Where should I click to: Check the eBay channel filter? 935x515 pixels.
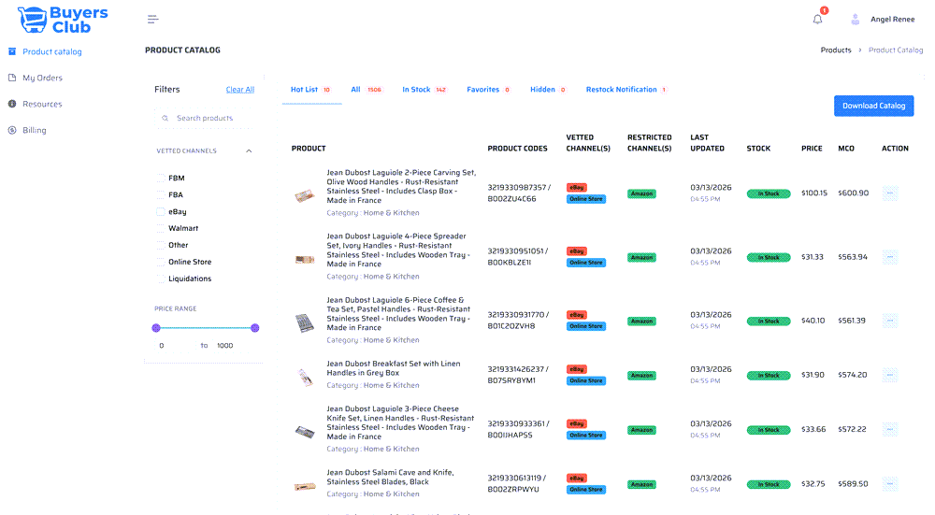pos(161,211)
